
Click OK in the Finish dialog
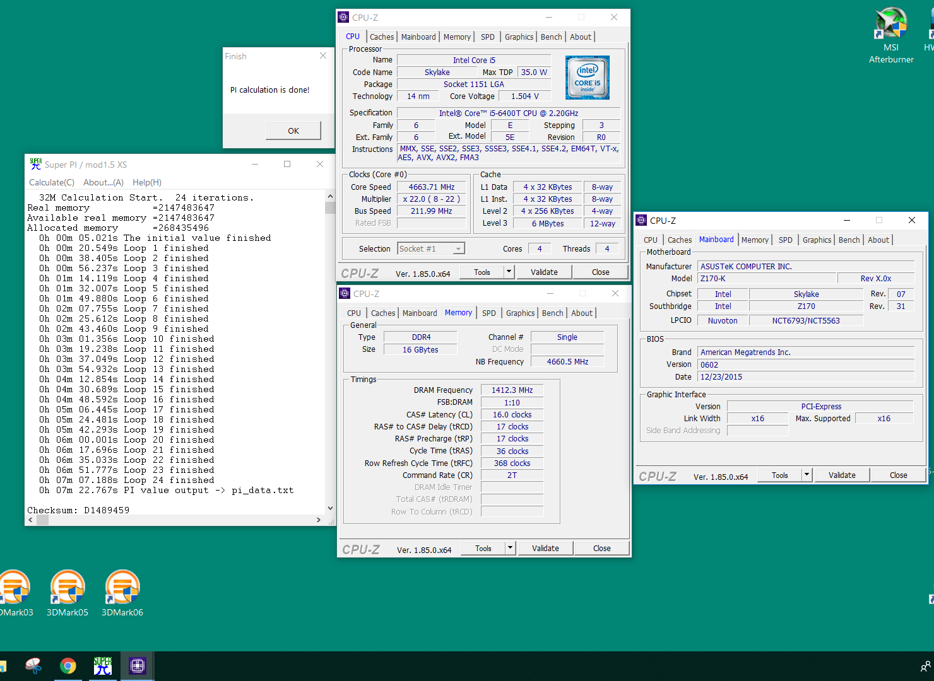[x=293, y=131]
